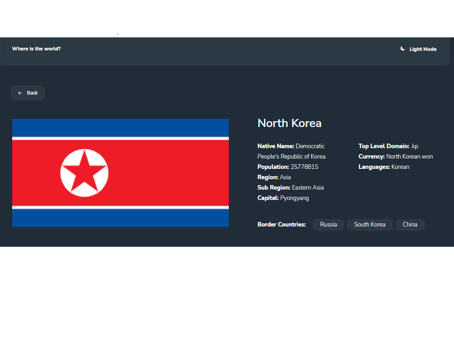Click the Top Level Domain value .kp
This screenshot has width=454, height=340.
[414, 146]
